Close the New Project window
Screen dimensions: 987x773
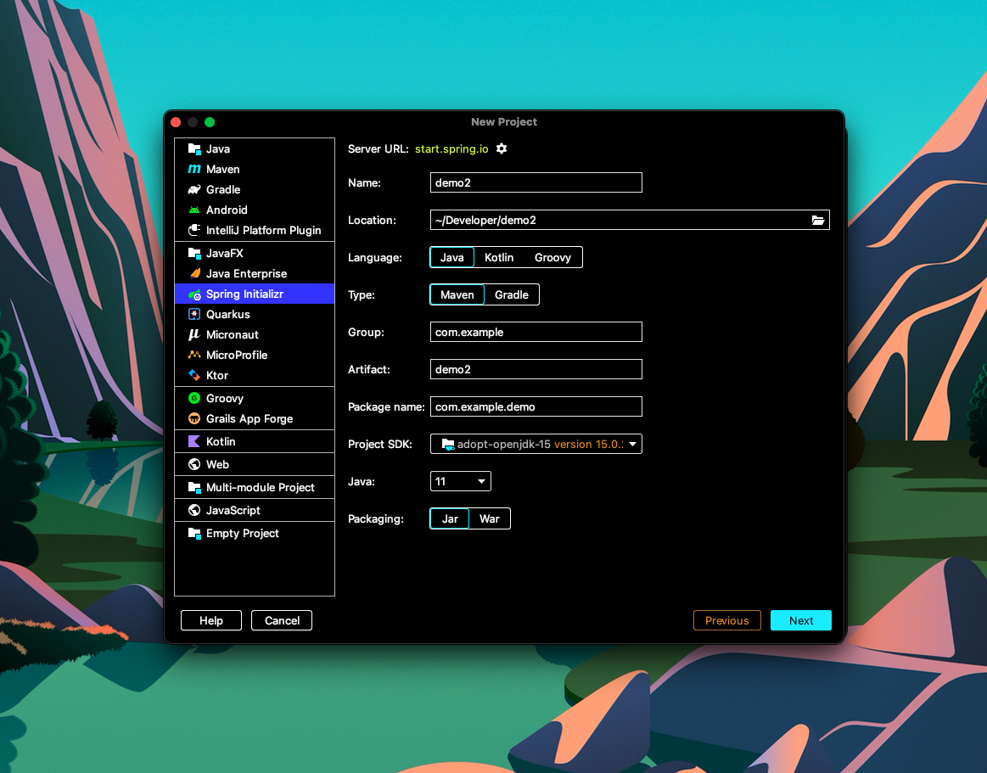177,122
